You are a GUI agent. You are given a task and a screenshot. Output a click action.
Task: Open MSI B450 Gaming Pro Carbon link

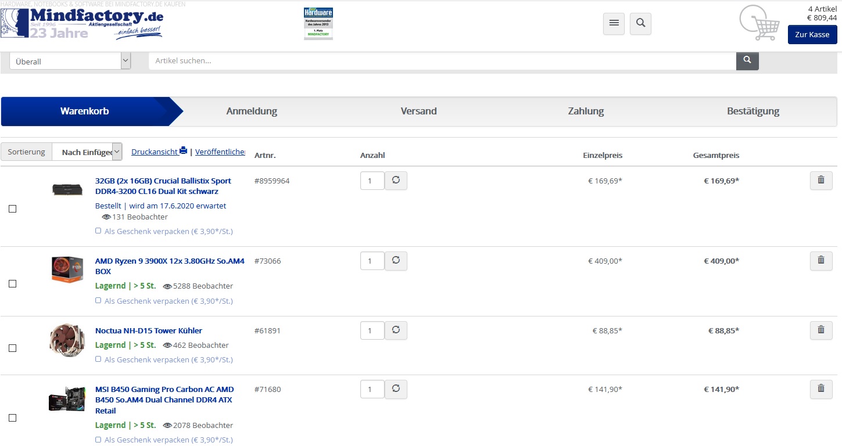point(164,400)
